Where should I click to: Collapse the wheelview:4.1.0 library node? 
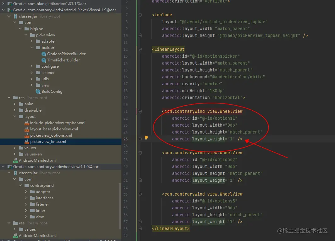[x=3, y=166]
